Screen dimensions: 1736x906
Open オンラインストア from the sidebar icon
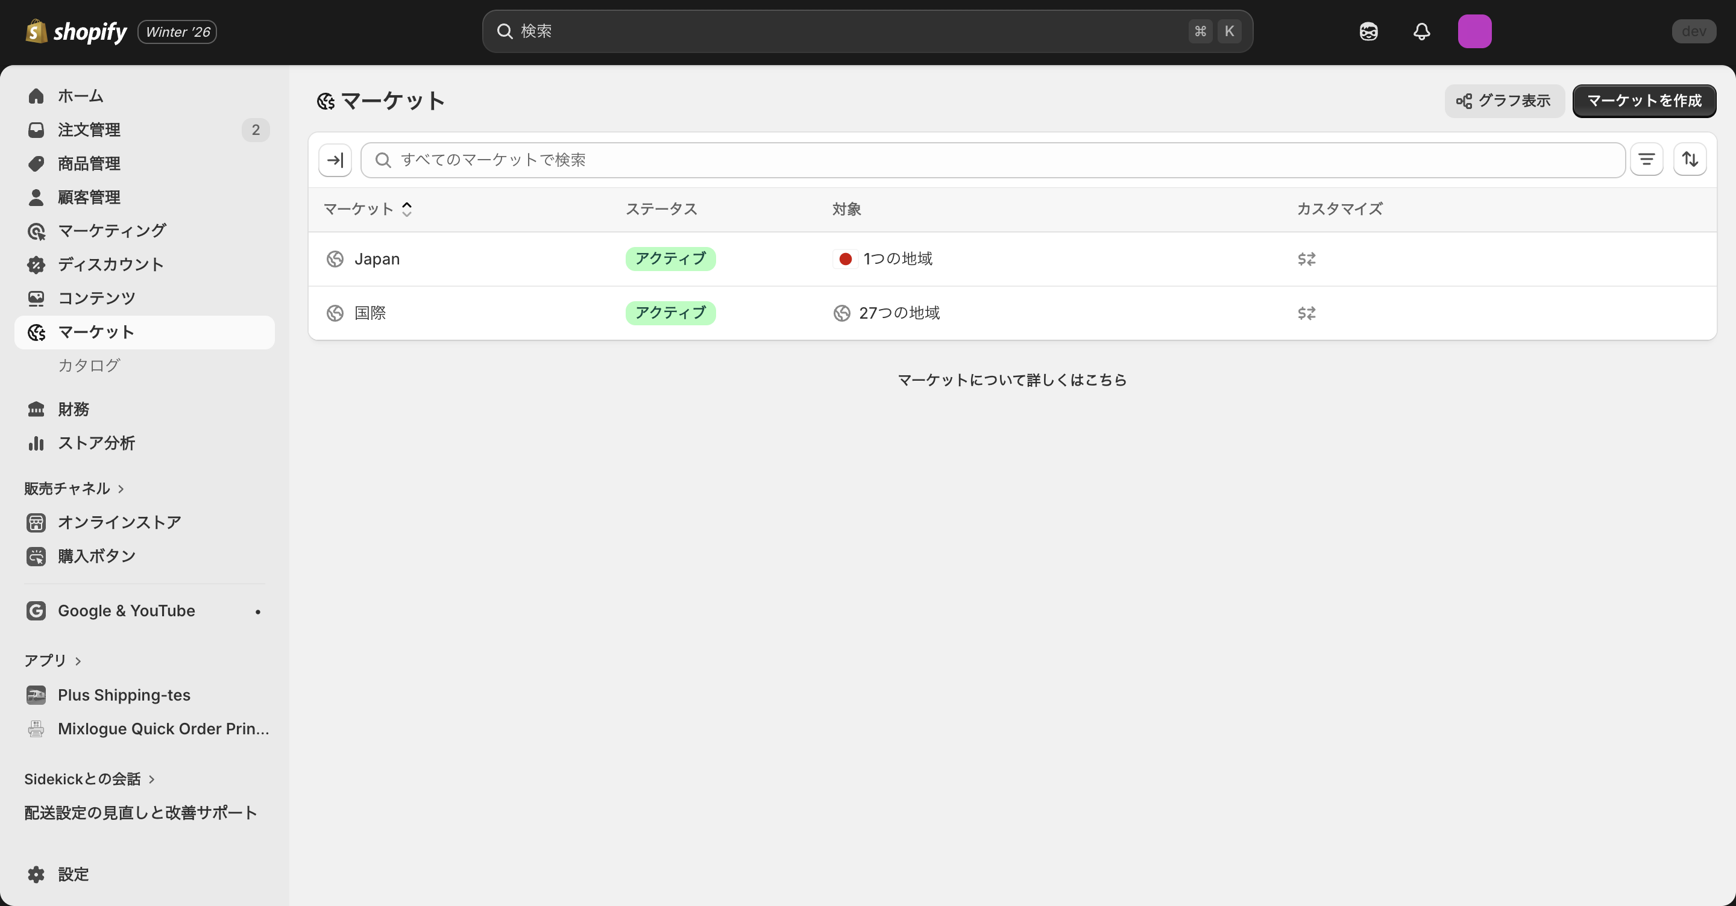click(36, 522)
